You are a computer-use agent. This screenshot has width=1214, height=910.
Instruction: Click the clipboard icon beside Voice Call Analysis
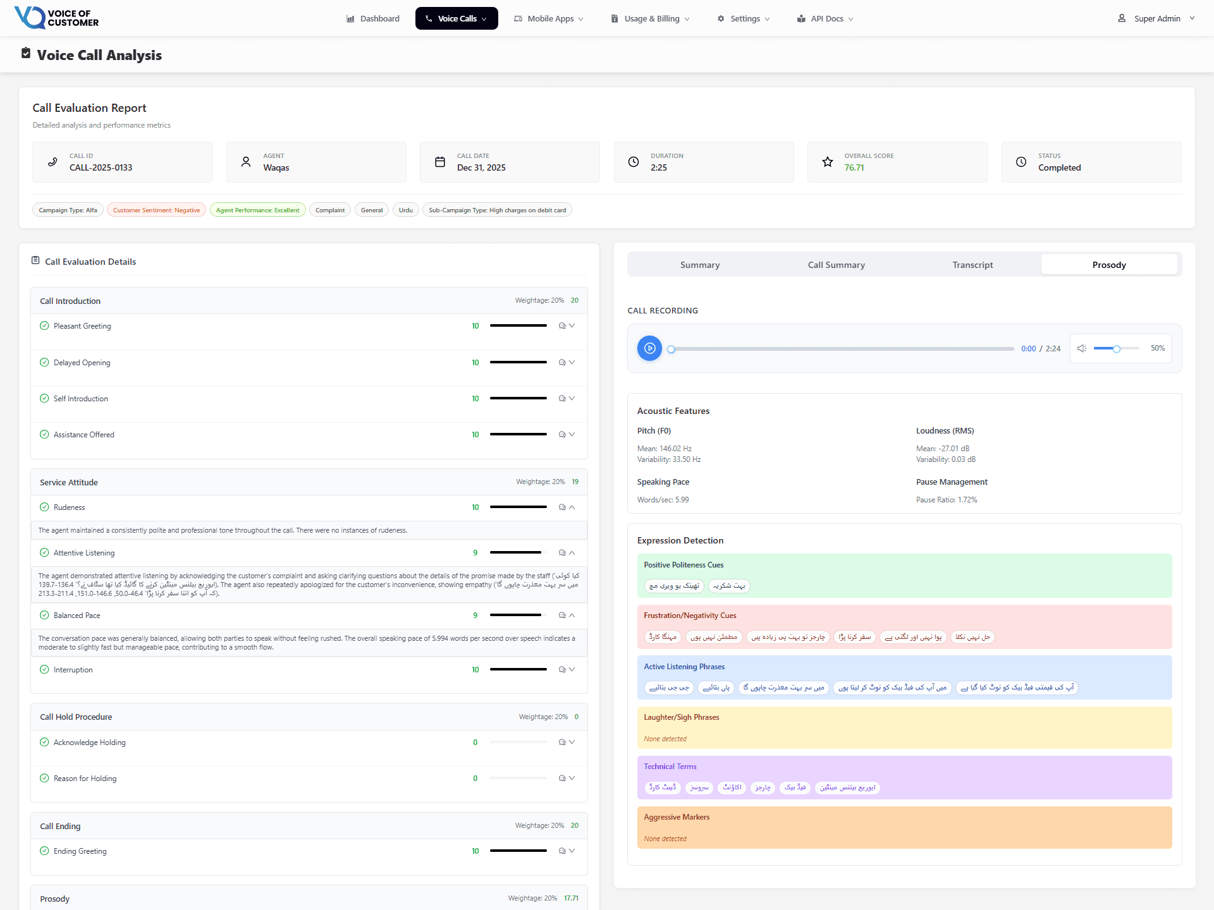pyautogui.click(x=25, y=53)
